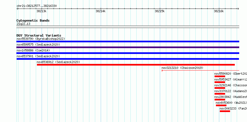This screenshot has height=122, width=247.
Task: Select the red bar under nsv3063233
Action: point(225,111)
